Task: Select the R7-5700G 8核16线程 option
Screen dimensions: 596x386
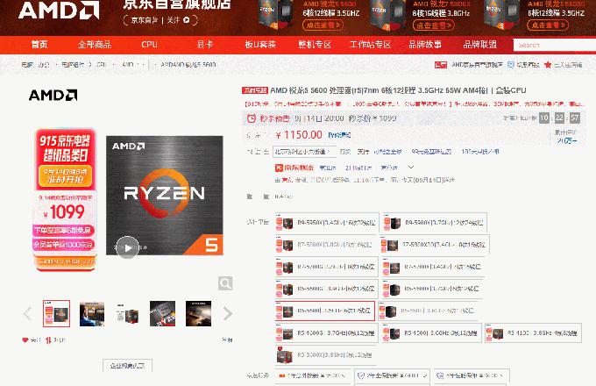Action: pos(327,267)
